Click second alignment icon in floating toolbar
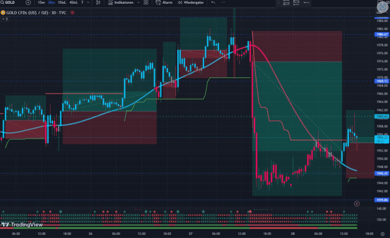 point(296,2)
